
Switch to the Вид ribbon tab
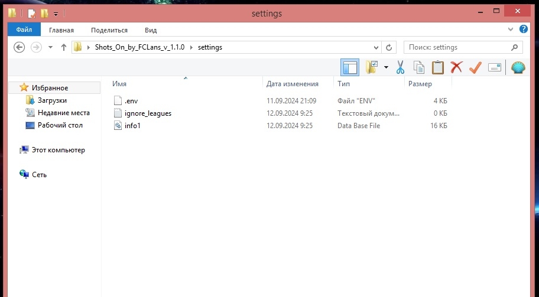point(151,30)
